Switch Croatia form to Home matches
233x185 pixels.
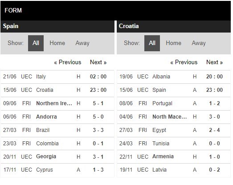[174, 43]
